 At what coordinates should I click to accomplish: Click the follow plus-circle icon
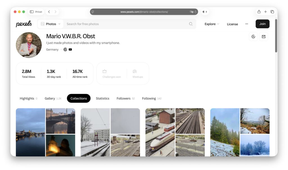pos(253,37)
